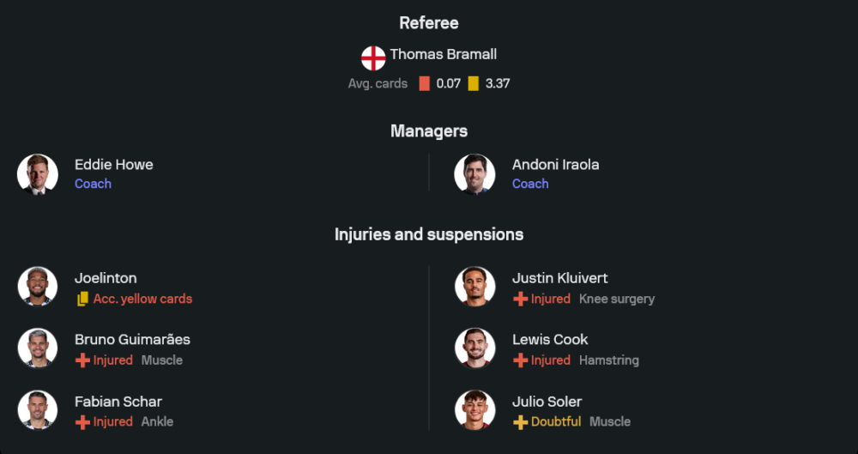Open Eddie Howe's manager photo

coord(38,174)
